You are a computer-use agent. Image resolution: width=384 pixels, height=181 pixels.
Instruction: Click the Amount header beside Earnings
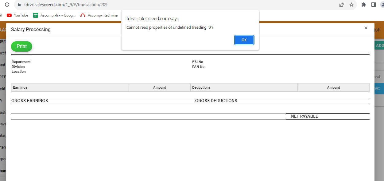click(159, 88)
